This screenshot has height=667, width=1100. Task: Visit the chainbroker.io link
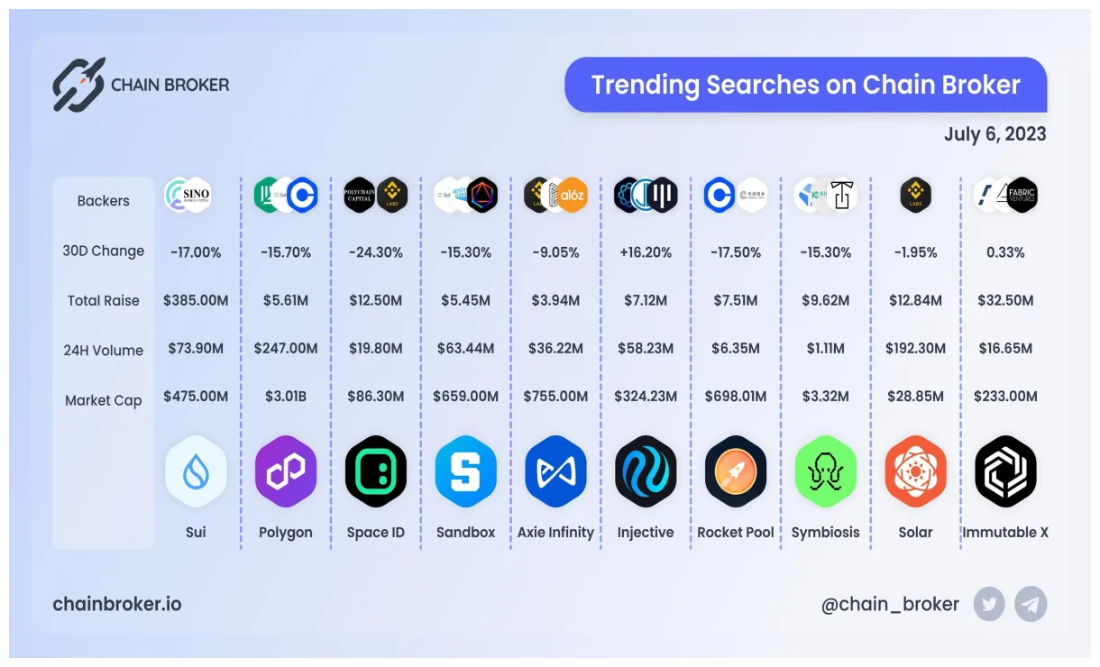point(117,604)
